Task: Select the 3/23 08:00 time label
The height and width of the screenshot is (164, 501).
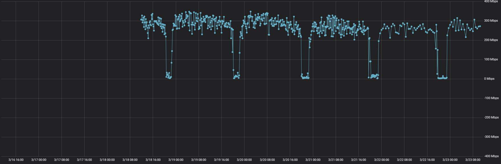Action: [x=473, y=160]
